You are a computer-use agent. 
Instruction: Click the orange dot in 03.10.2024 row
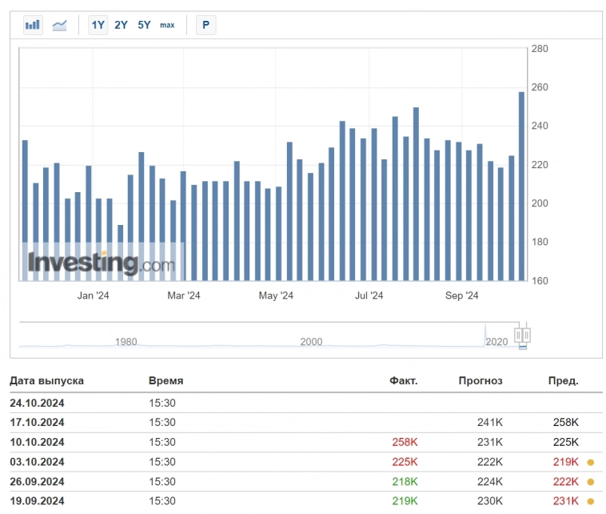click(x=590, y=462)
